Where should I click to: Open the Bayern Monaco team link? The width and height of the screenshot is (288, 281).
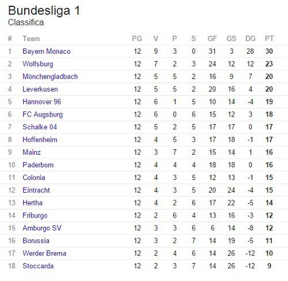47,51
